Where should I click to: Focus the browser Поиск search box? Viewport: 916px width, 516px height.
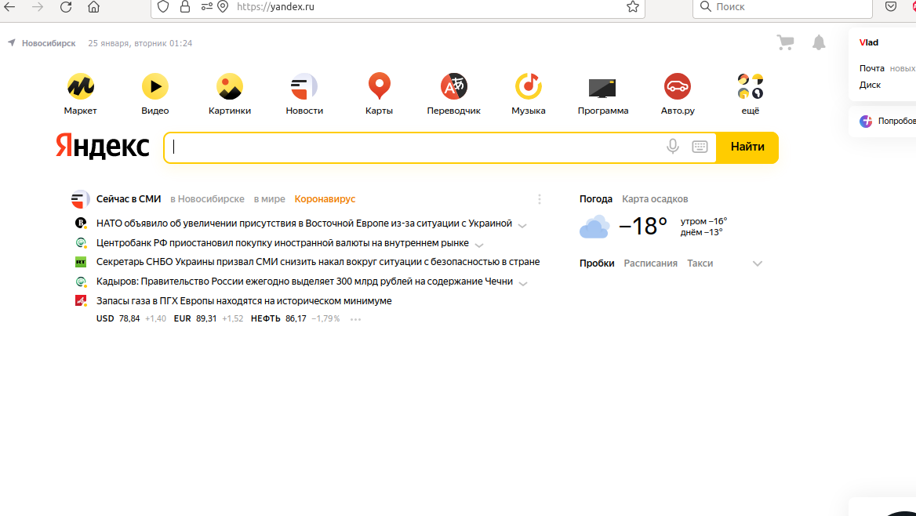[x=783, y=7]
